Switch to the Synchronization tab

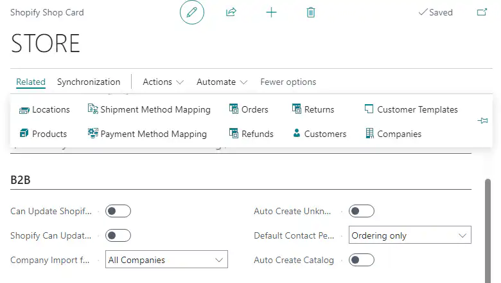tap(89, 82)
